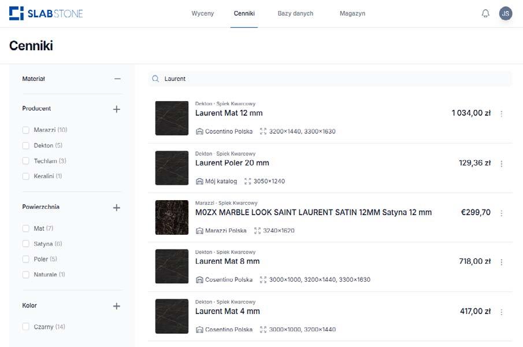The width and height of the screenshot is (523, 347).
Task: Open options menu for Laurent Poler 20 mm
Action: (502, 164)
